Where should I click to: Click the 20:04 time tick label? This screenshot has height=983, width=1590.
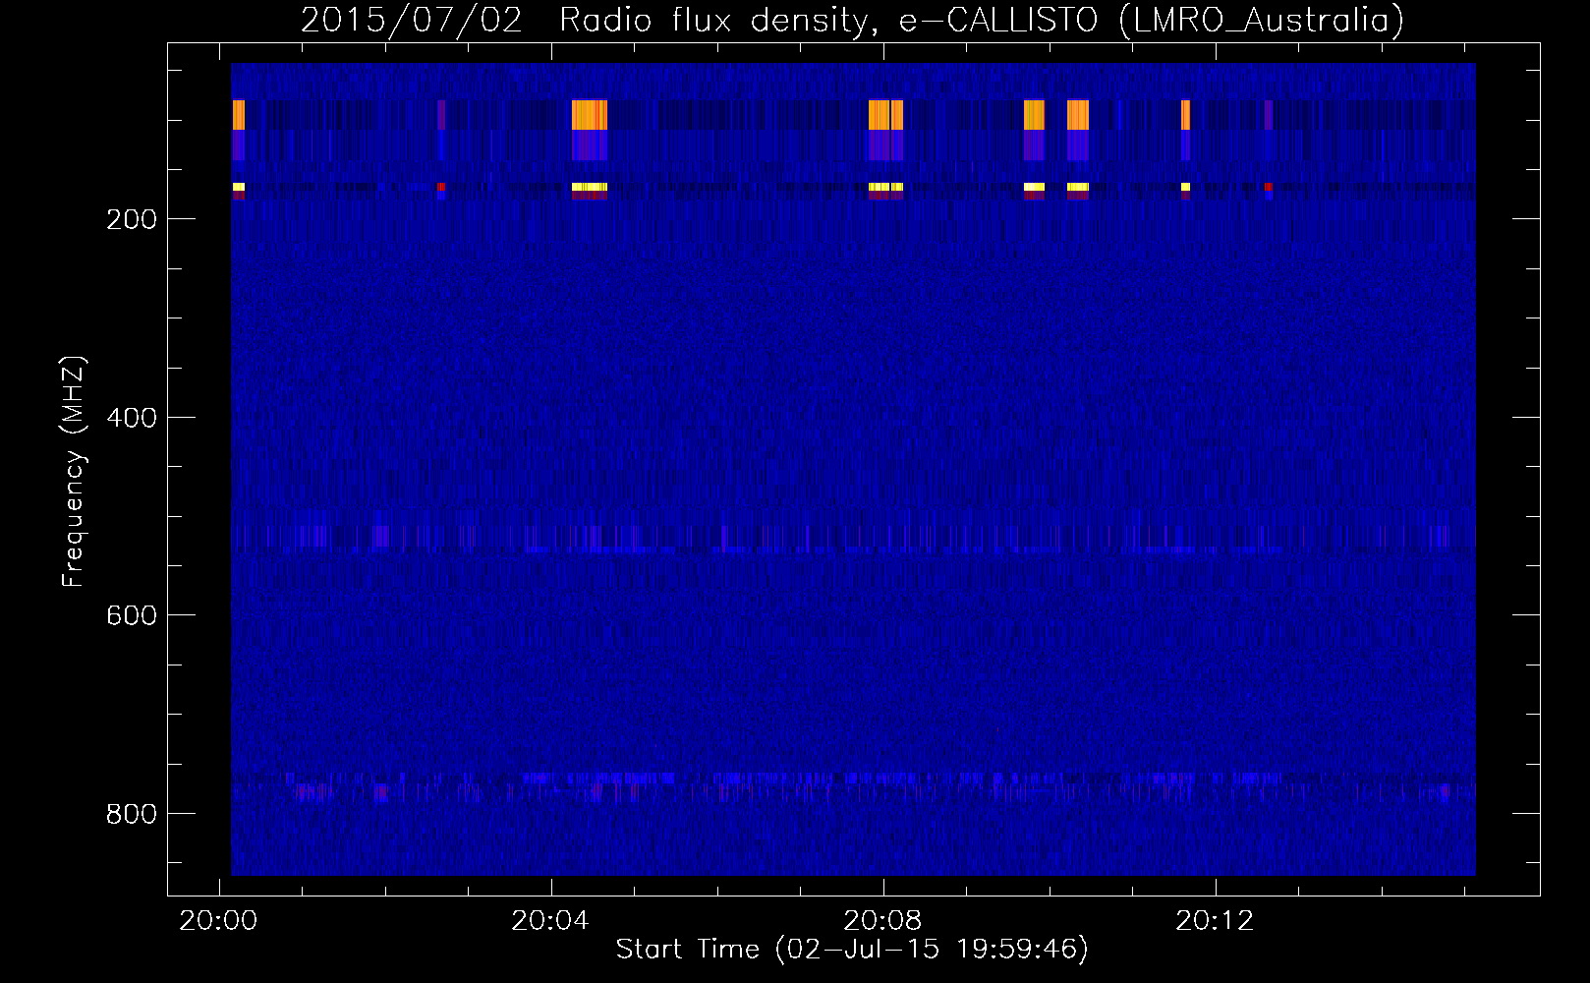point(550,921)
